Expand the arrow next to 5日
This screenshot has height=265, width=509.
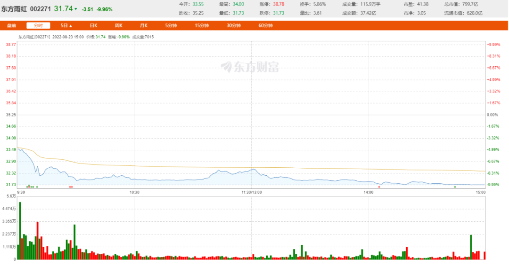(x=71, y=26)
